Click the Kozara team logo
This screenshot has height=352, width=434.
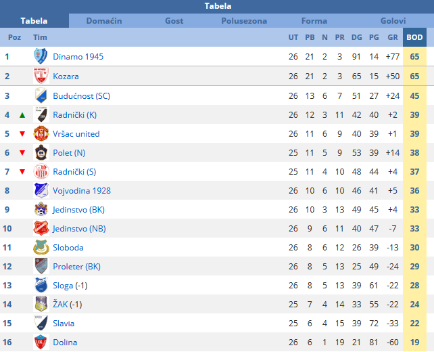[x=41, y=76]
